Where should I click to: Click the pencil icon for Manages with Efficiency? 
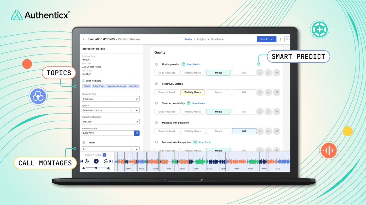[260, 131]
